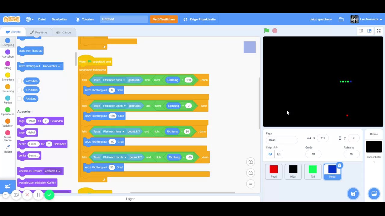Switch to large stage layout
The height and width of the screenshot is (216, 385).
click(x=369, y=31)
